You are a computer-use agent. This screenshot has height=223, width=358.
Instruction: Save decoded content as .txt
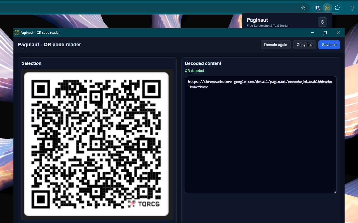(329, 45)
